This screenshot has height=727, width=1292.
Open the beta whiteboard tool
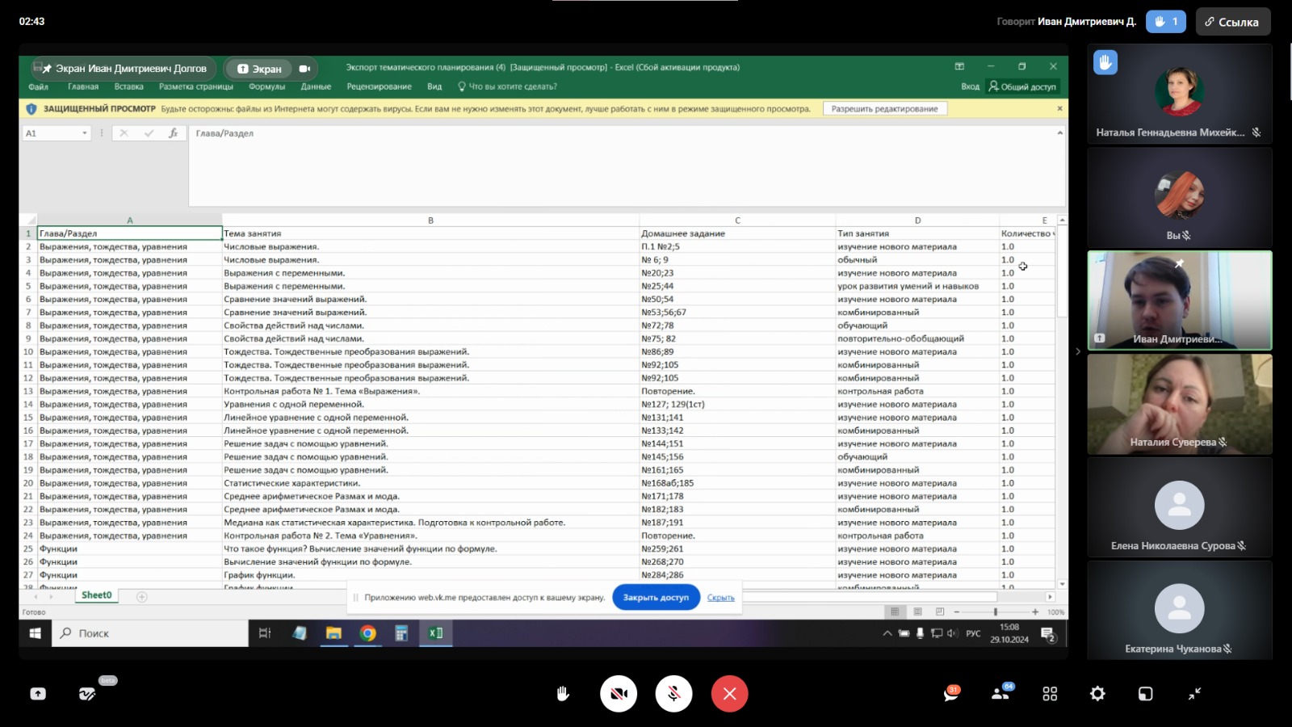point(87,694)
